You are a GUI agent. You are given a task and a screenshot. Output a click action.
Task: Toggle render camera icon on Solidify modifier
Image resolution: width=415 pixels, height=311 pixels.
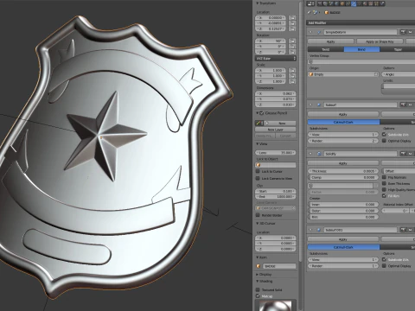pyautogui.click(x=403, y=154)
